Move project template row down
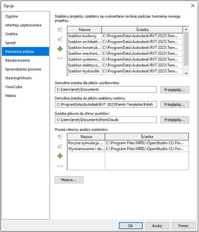Screen dimensions: 199x232 [60, 39]
